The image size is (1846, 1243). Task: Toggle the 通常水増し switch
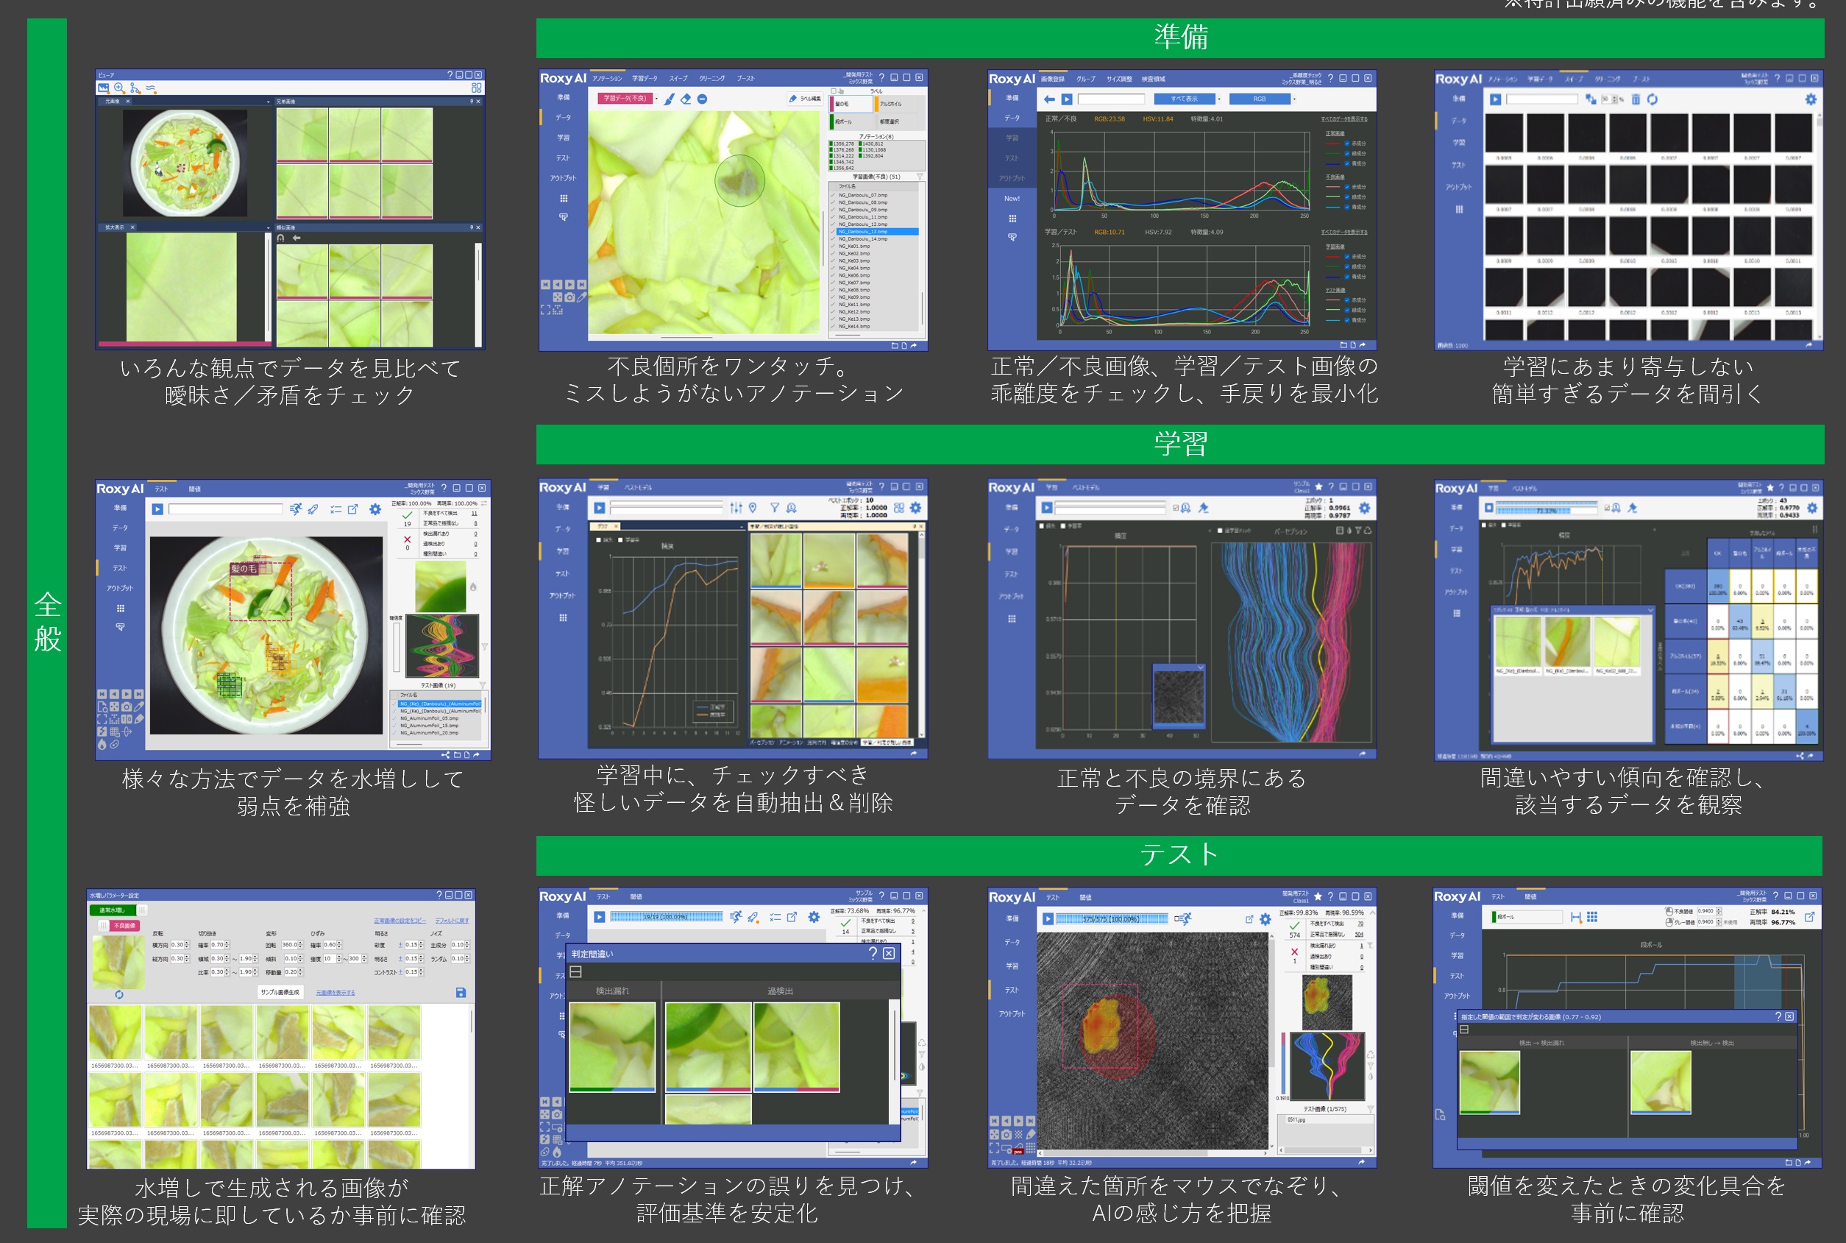coord(118,910)
